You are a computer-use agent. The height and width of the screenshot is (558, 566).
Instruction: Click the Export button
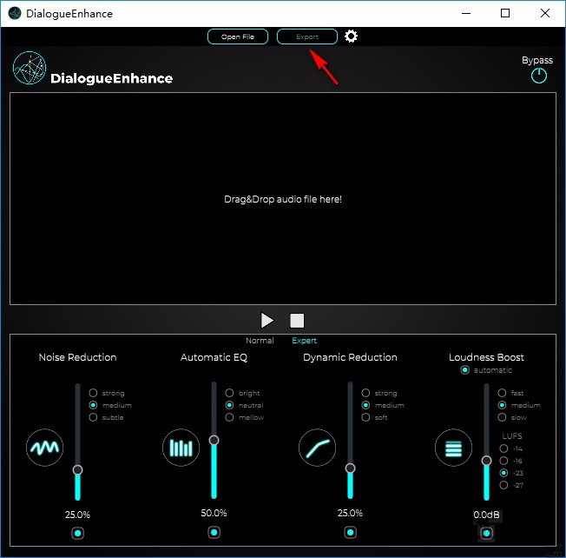[307, 37]
